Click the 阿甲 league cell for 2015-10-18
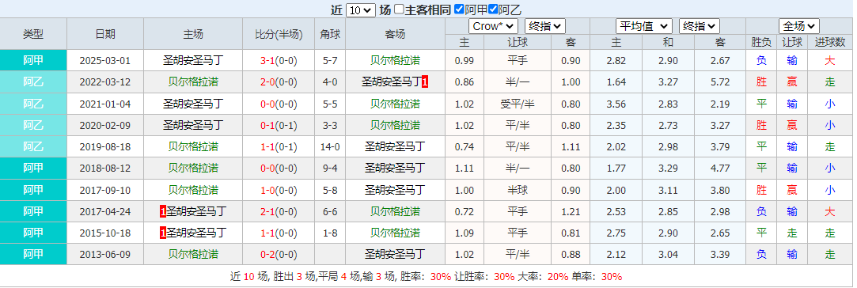The image size is (857, 288). (33, 233)
